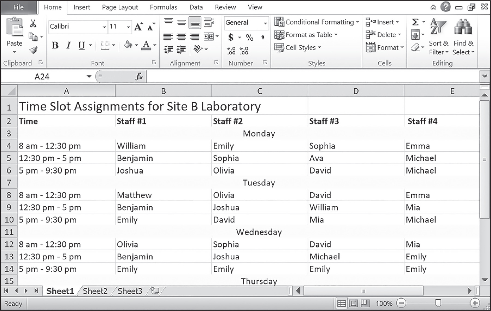Click the Cut scissors icon
Screen dimensions: 491x311
pos(33,23)
